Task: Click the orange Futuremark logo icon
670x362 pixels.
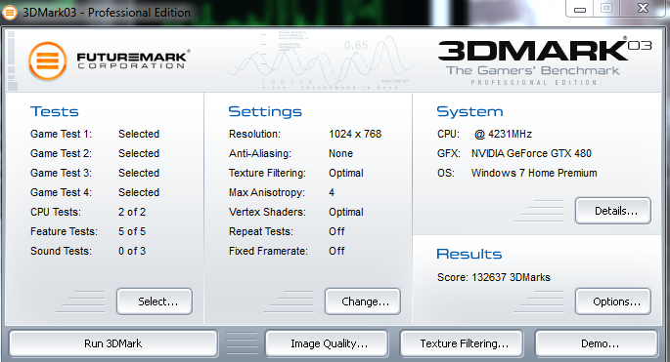Action: pyautogui.click(x=48, y=61)
